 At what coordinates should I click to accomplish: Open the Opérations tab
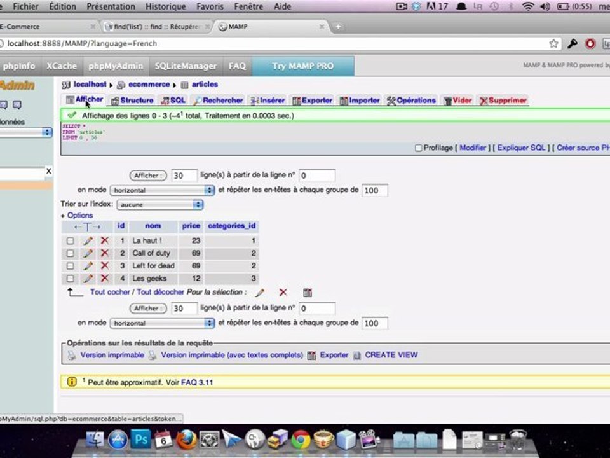411,101
